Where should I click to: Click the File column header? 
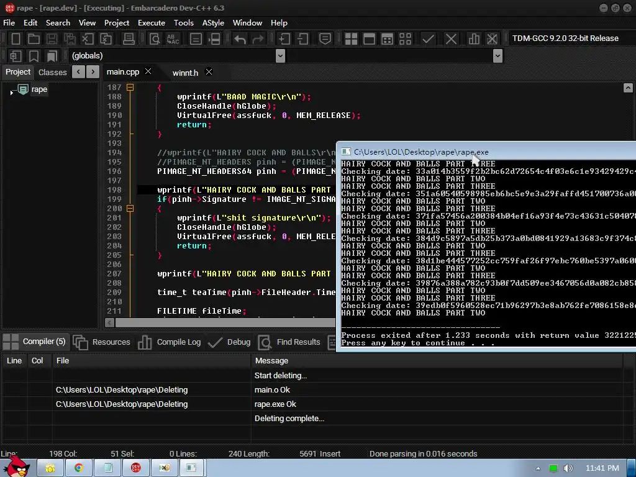click(152, 361)
